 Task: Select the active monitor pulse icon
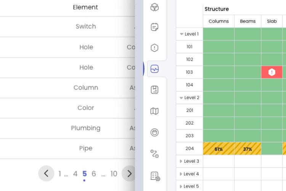coord(154,69)
